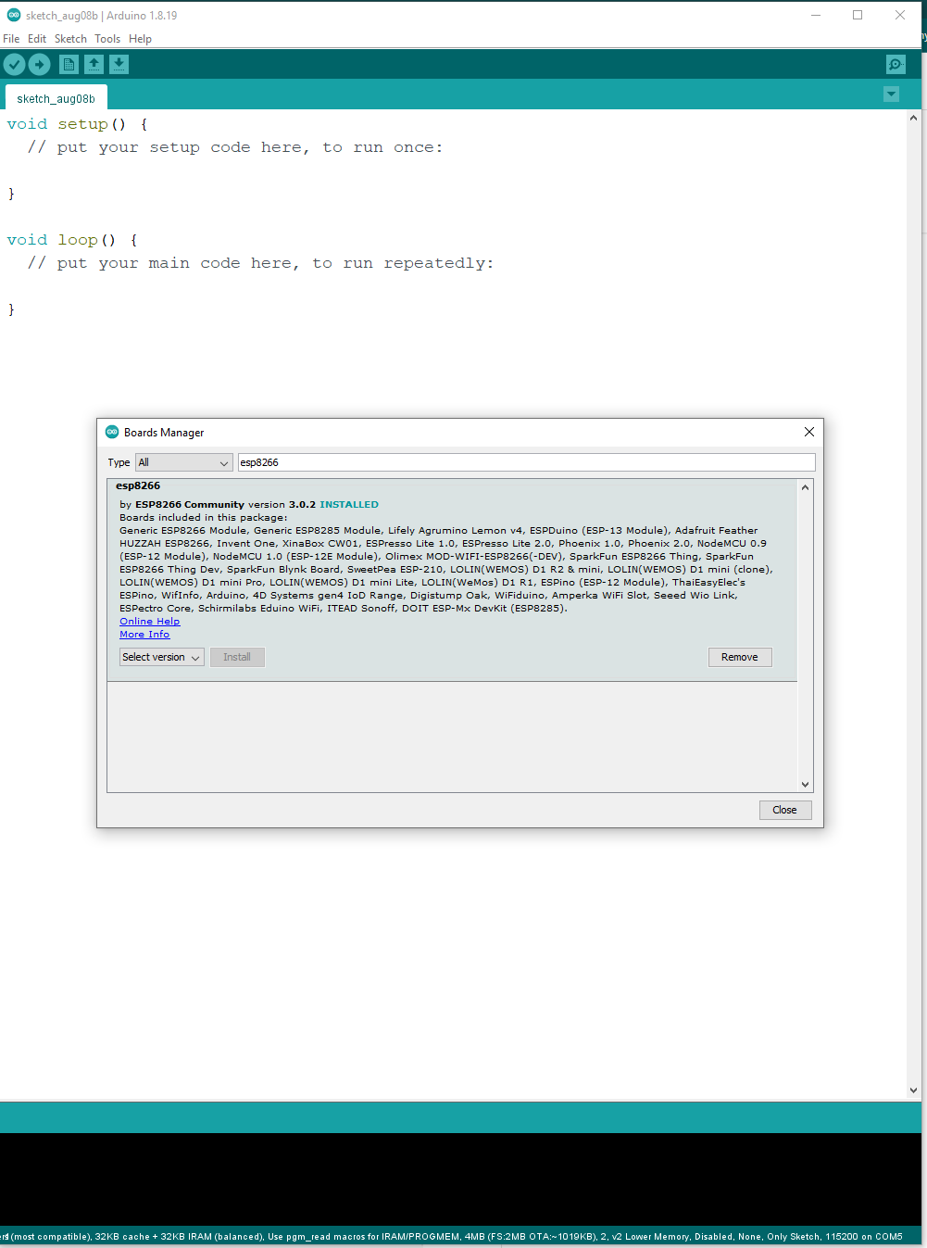This screenshot has height=1248, width=927.
Task: Open the More Info link
Action: click(x=144, y=635)
